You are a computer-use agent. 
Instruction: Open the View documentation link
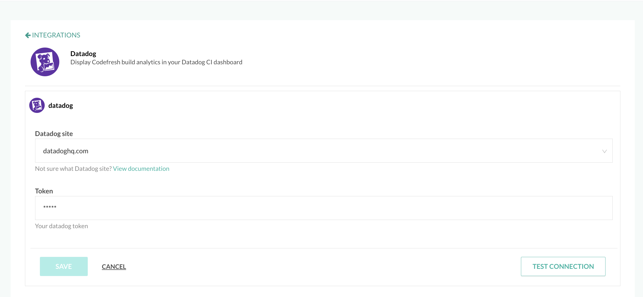pyautogui.click(x=141, y=169)
